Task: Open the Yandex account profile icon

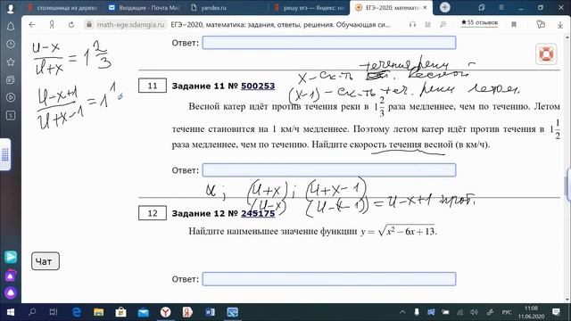Action: click(x=11, y=8)
